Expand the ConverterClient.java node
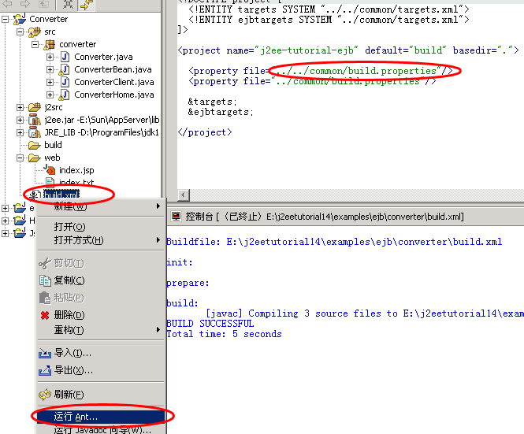Screen dimensions: 524x434 click(50, 82)
